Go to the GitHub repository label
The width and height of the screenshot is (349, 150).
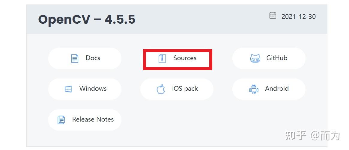[277, 58]
